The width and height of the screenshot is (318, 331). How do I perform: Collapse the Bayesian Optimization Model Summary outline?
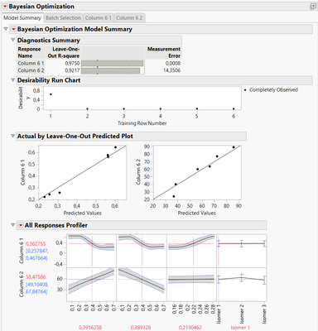point(6,29)
